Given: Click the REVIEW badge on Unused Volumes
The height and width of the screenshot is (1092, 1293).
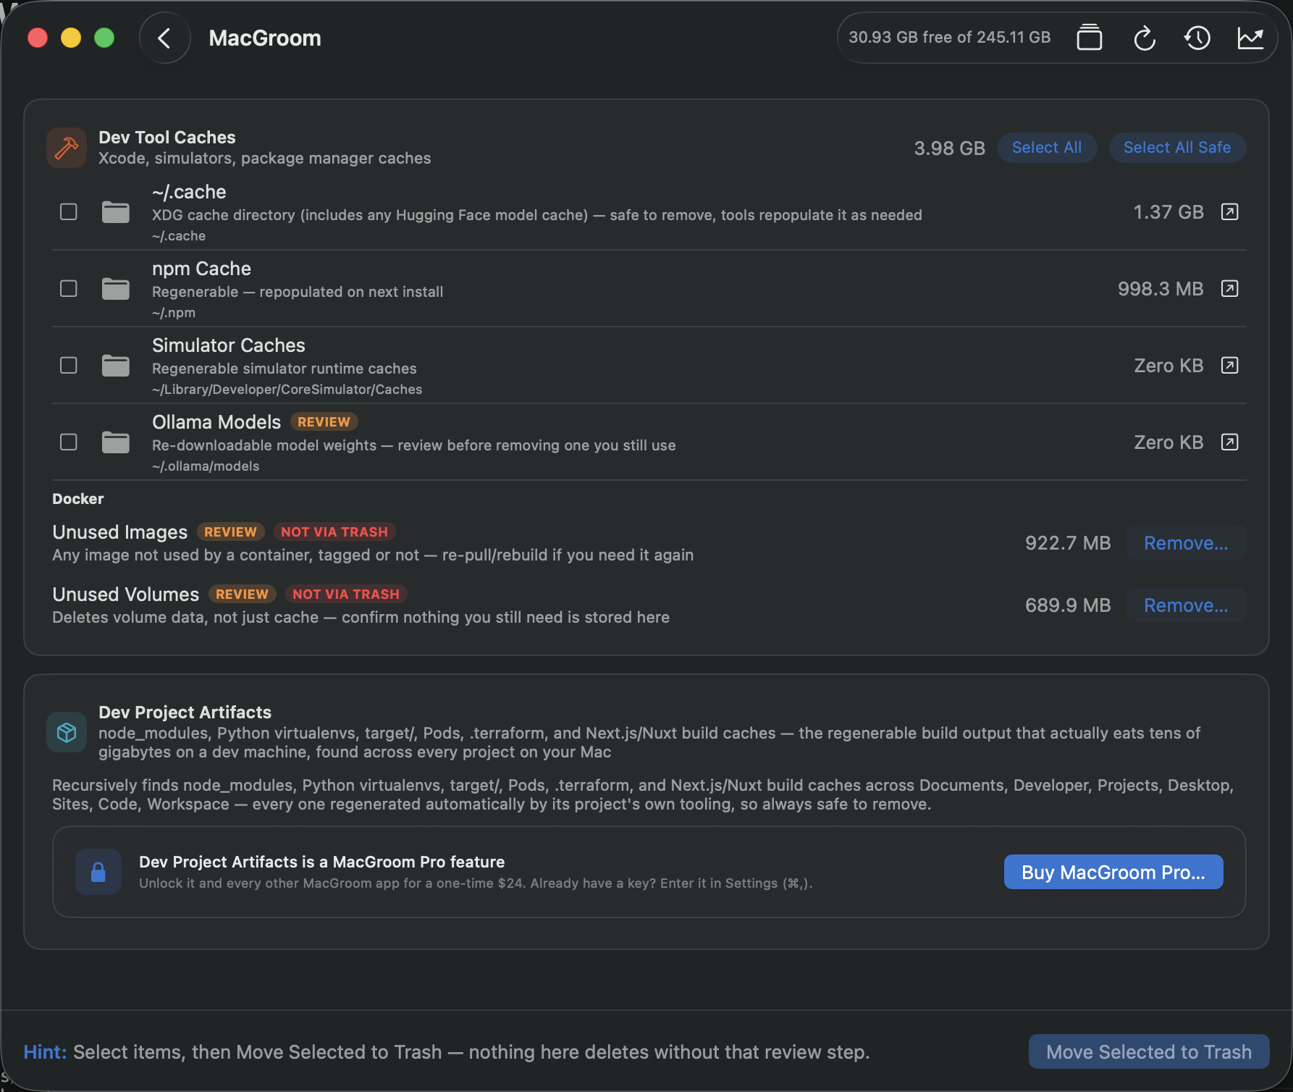Looking at the screenshot, I should point(242,595).
